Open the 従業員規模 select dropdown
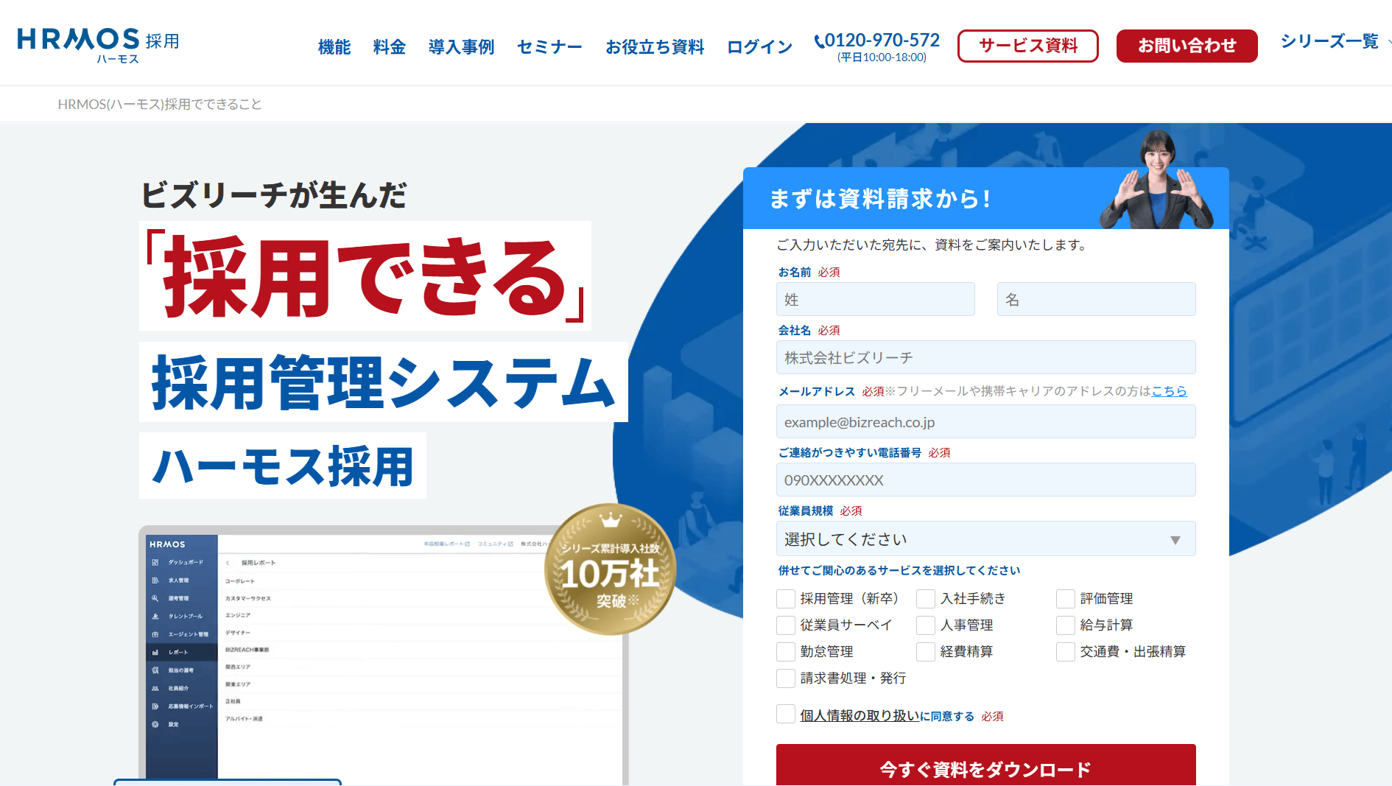The height and width of the screenshot is (786, 1392). click(986, 538)
